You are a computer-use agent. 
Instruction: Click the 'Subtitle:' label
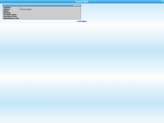tap(7, 8)
